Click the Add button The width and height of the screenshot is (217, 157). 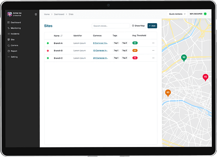[152, 26]
